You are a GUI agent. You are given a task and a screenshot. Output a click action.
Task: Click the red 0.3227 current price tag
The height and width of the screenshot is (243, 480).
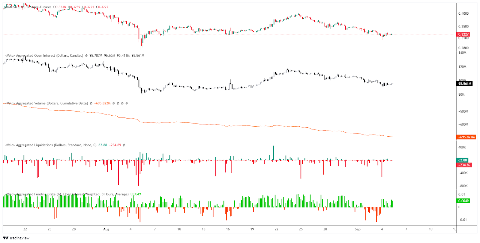[463, 34]
